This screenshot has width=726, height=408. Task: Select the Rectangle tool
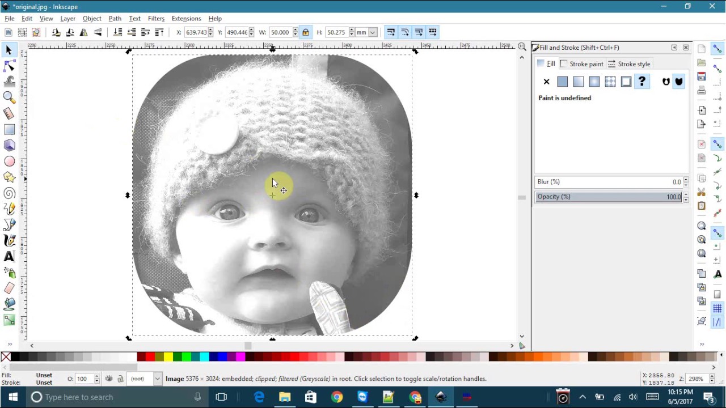click(x=9, y=130)
